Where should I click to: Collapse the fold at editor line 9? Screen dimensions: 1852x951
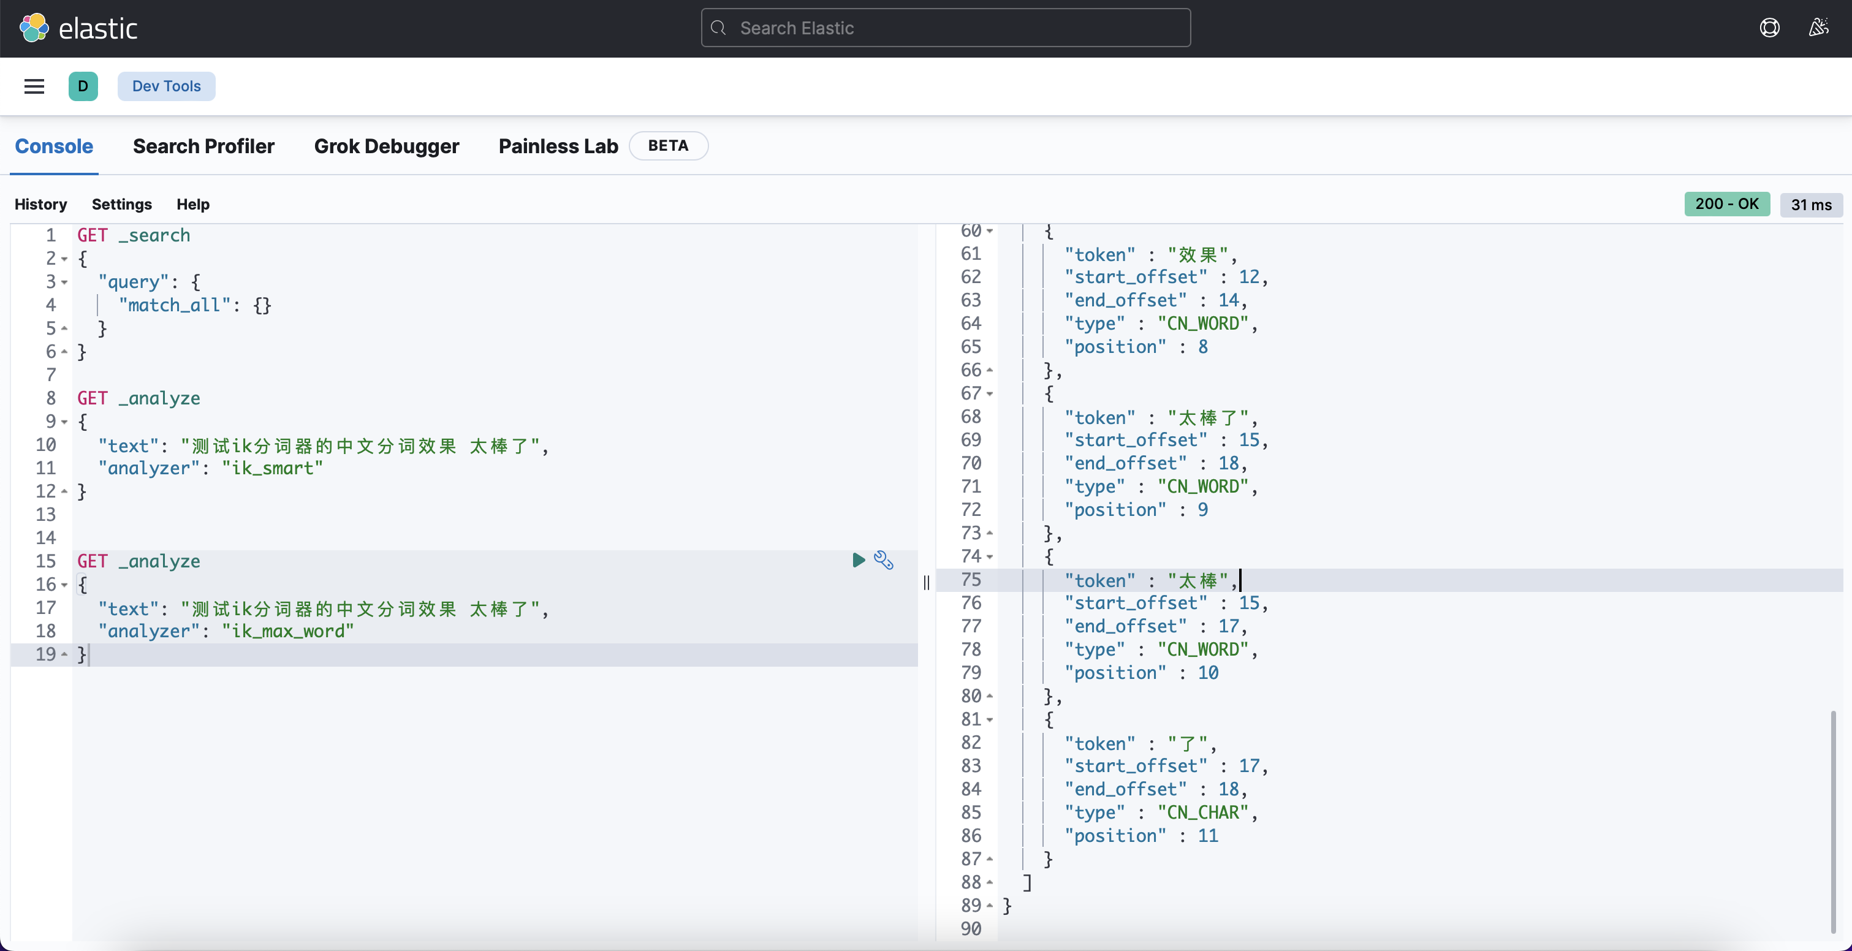[x=65, y=422]
